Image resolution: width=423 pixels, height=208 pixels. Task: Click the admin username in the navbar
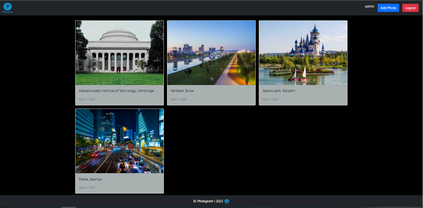click(369, 6)
